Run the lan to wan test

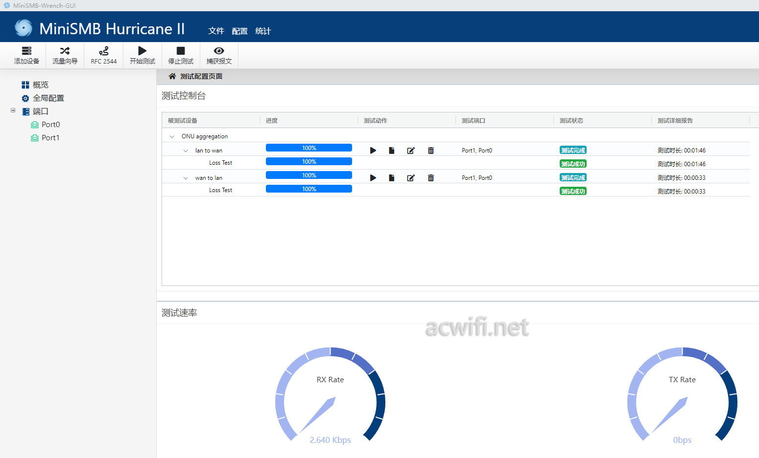[x=373, y=151]
